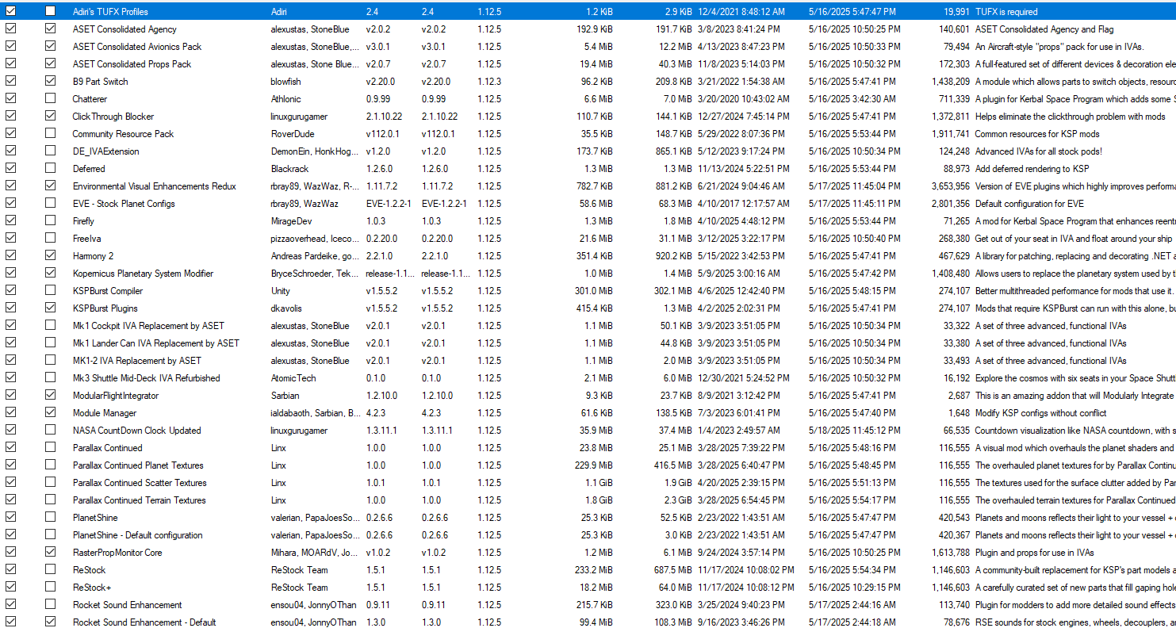Click the download count 3,653,956
The image size is (1176, 628).
pyautogui.click(x=951, y=186)
